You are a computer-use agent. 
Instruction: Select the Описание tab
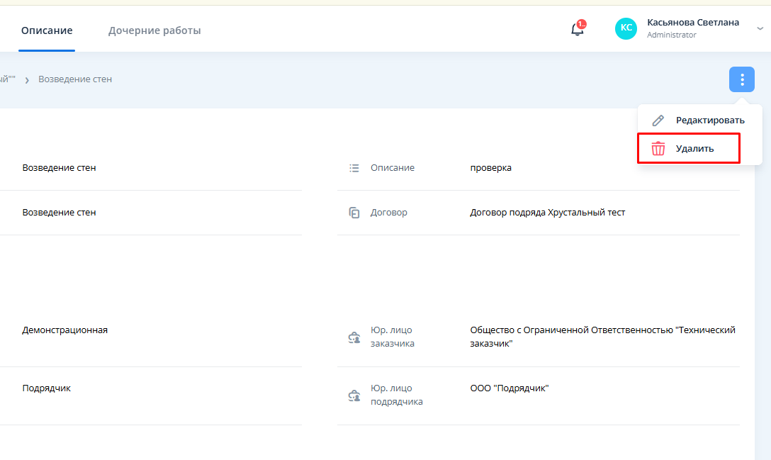pos(47,30)
